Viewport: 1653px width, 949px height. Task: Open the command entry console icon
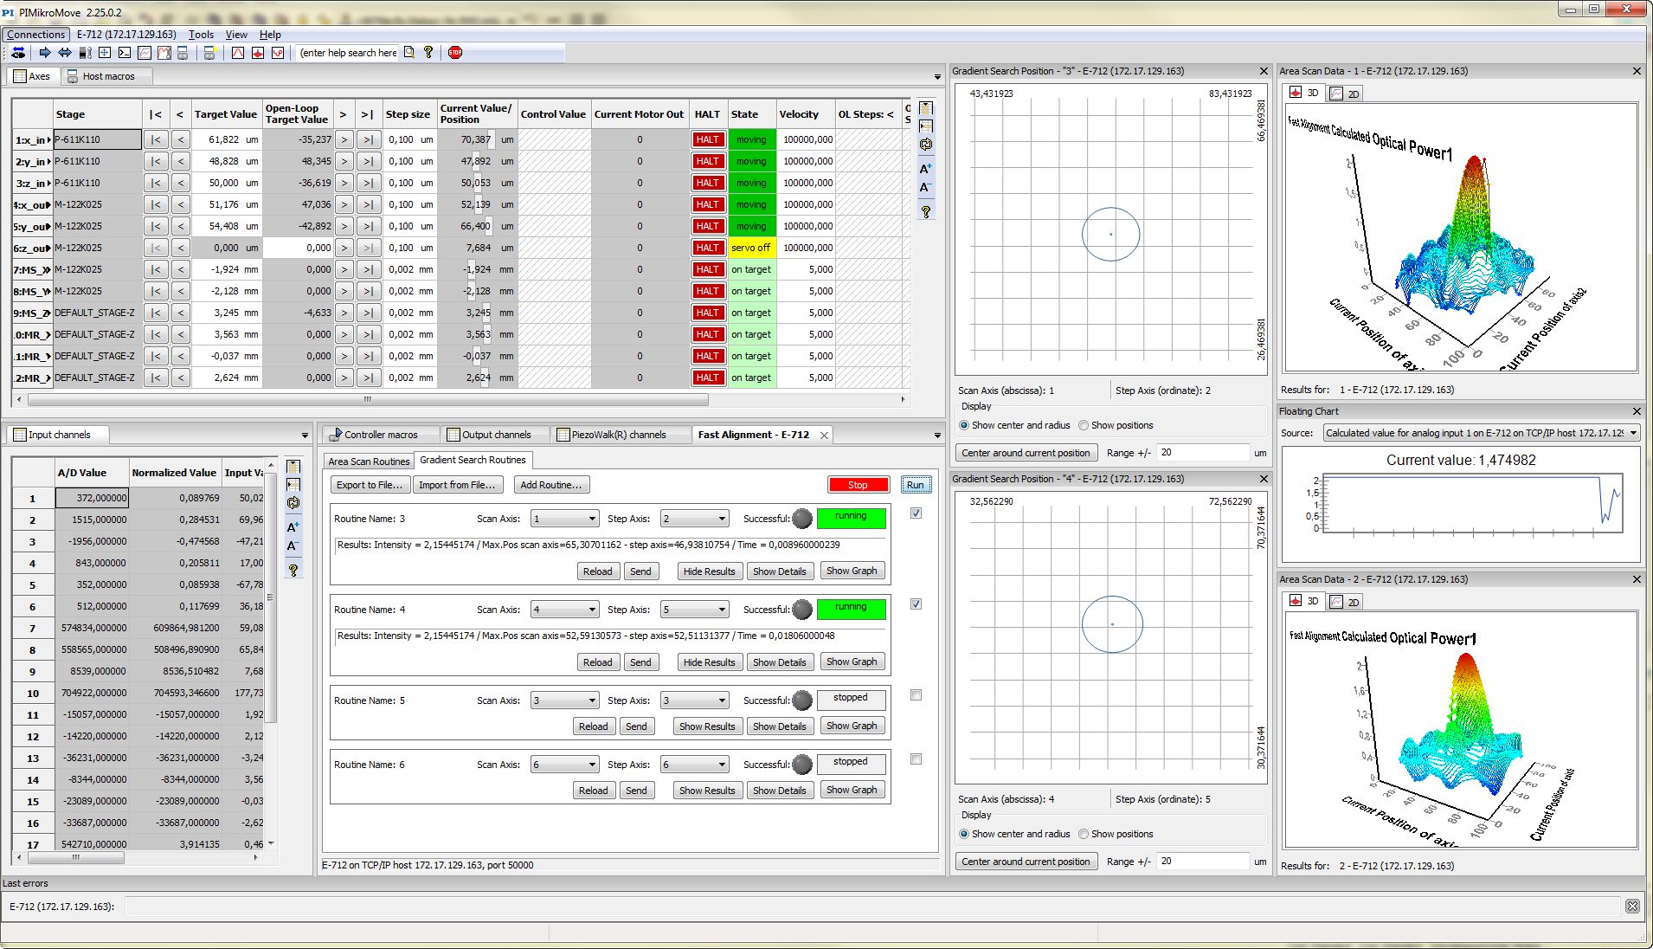(124, 53)
